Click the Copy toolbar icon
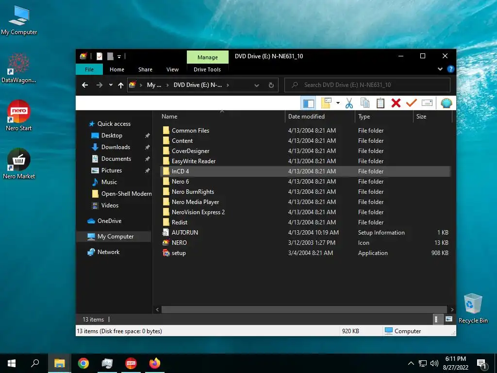This screenshot has width=497, height=373. tap(365, 103)
